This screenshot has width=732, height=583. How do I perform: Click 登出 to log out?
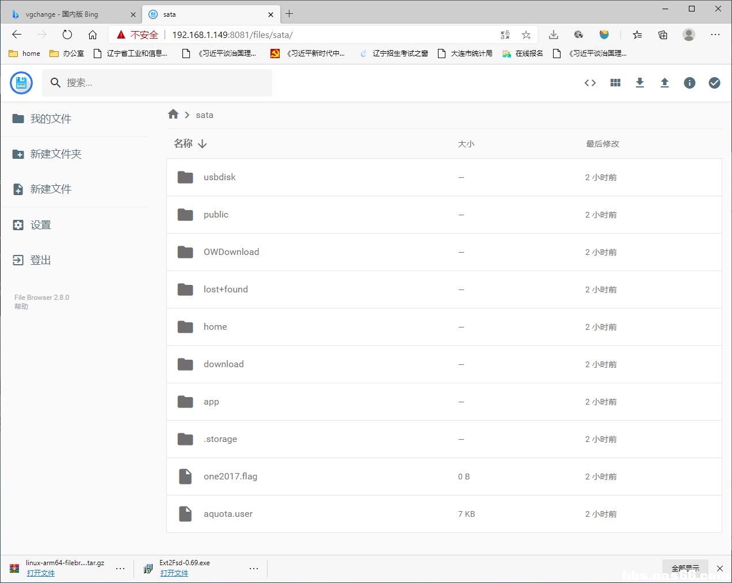pos(40,260)
